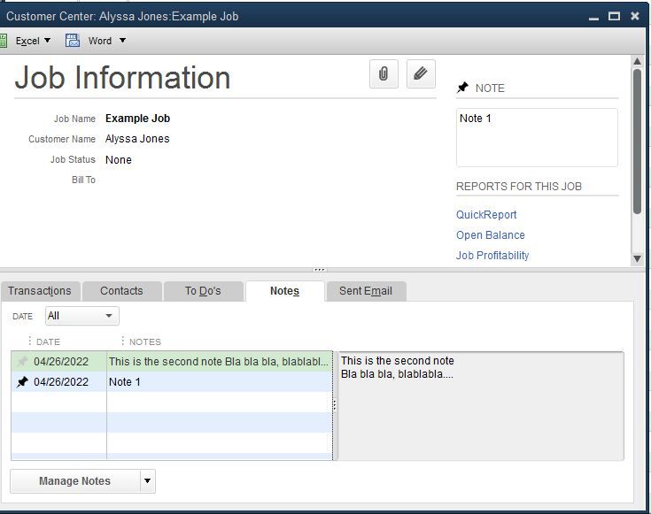Toggle pin on the second note row
This screenshot has height=514, width=651.
(x=22, y=361)
